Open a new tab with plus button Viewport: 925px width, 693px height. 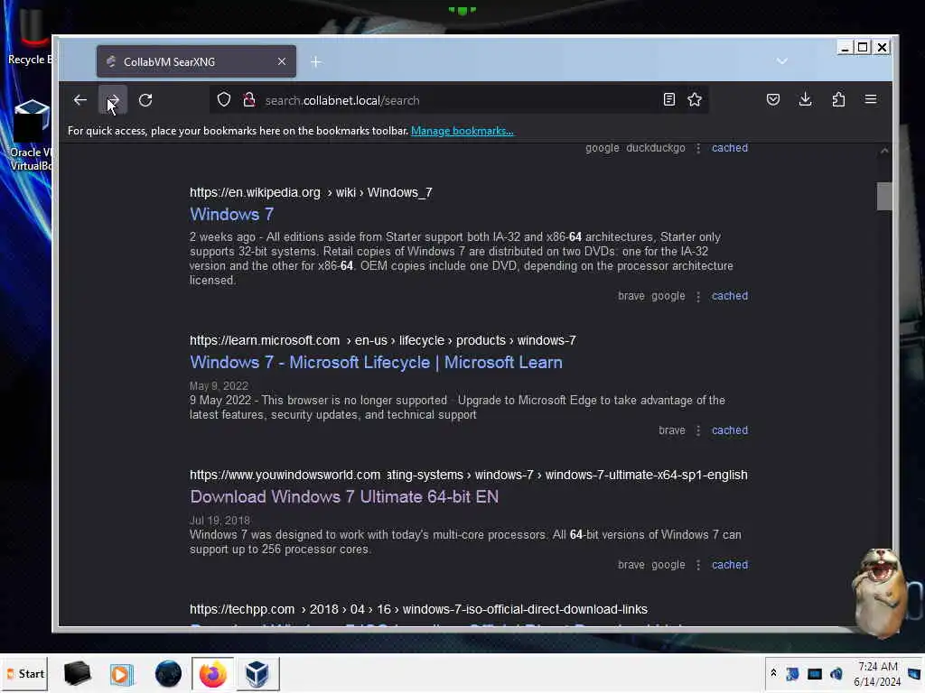click(315, 61)
